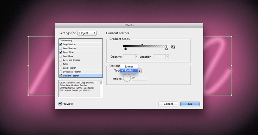Enable the Satin checkbox
This screenshot has width=258, height=135.
[61, 64]
